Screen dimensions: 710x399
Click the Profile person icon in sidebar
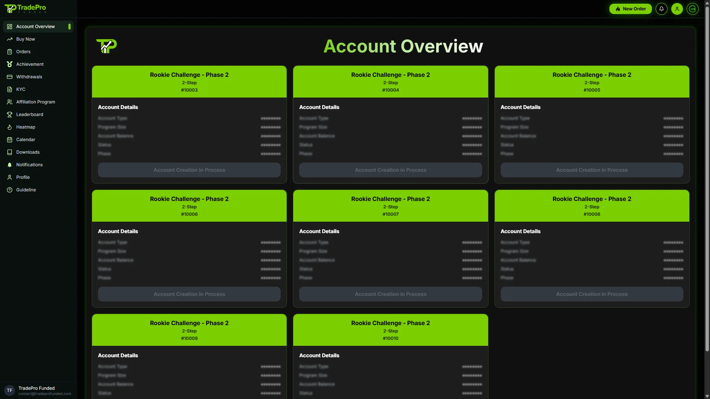tap(10, 177)
